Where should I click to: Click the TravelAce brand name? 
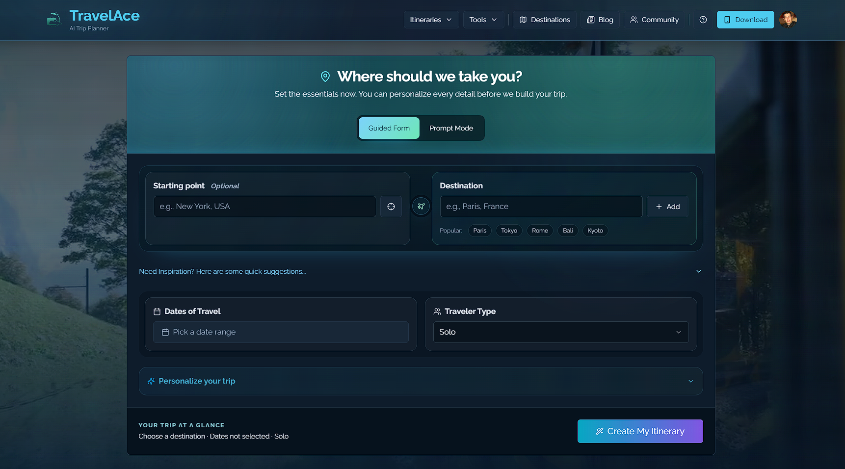pos(105,16)
